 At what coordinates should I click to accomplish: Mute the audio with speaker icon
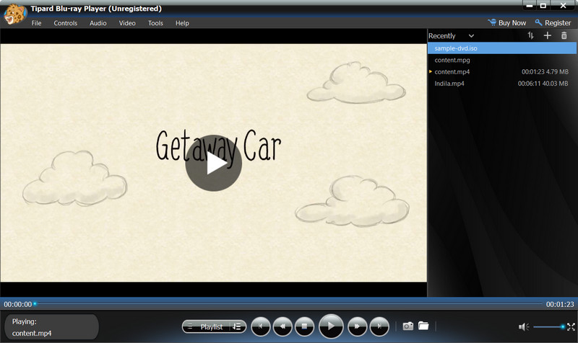(x=524, y=326)
